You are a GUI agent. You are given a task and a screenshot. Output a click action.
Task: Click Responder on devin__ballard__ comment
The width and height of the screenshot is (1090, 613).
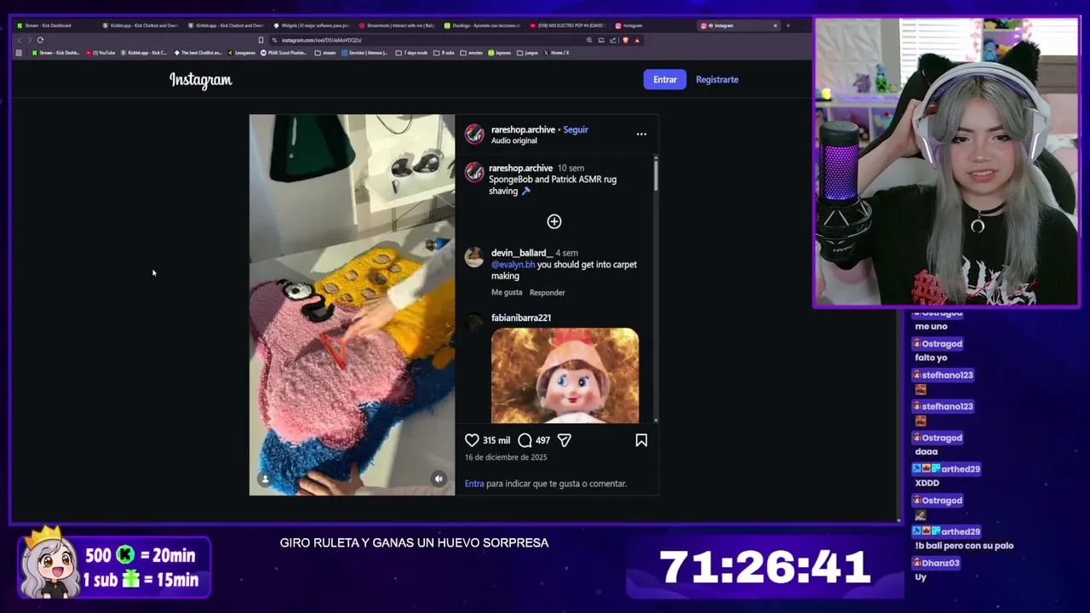click(548, 292)
